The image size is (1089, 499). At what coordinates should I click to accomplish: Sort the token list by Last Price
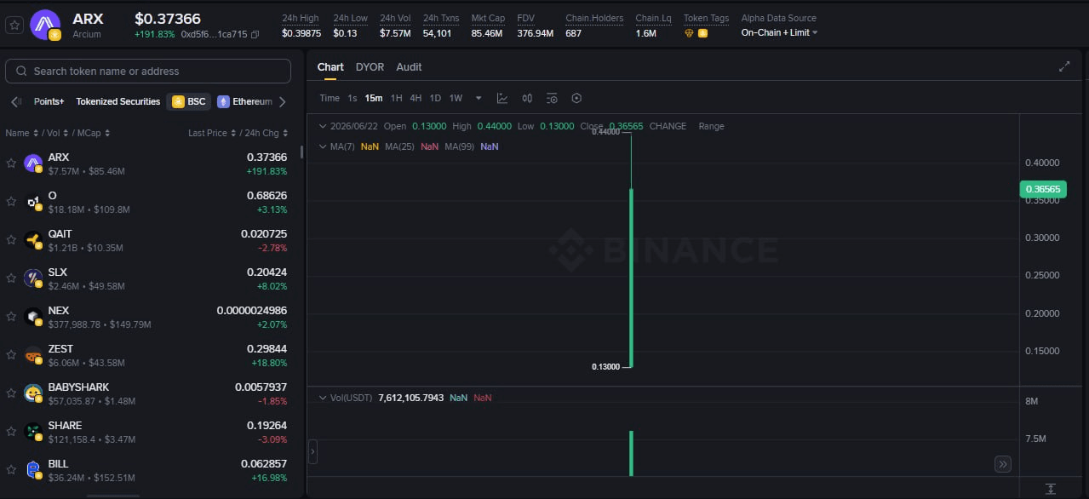(211, 133)
